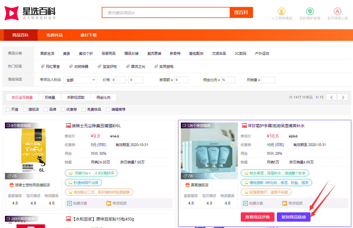Click the 全天持续上新 flame icon
The image size is (353, 228).
pos(337,11)
